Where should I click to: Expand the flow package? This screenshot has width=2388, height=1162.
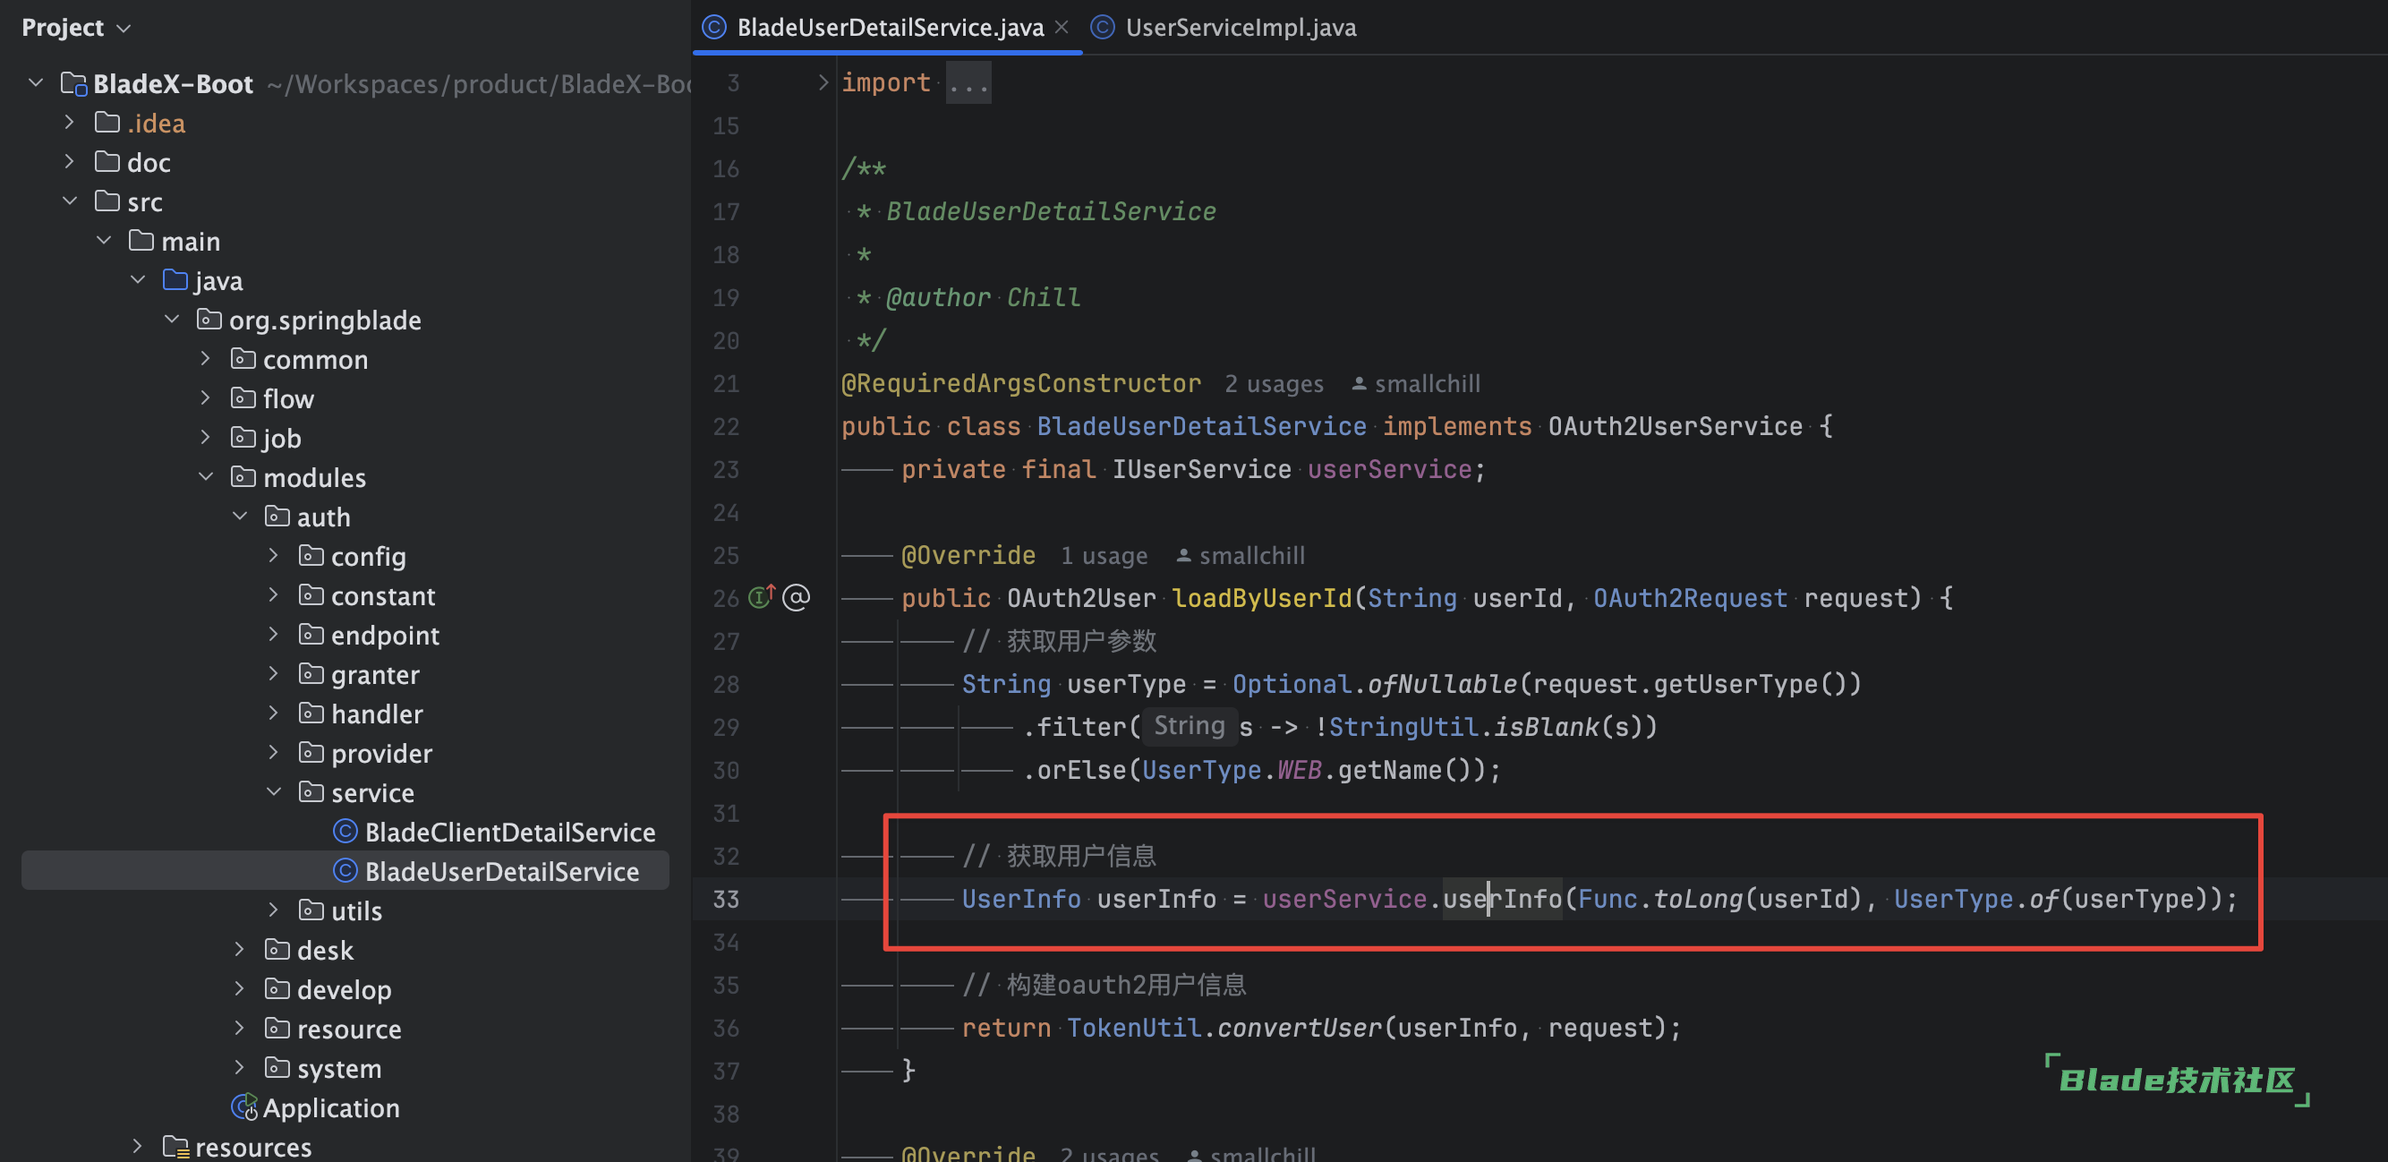(206, 398)
